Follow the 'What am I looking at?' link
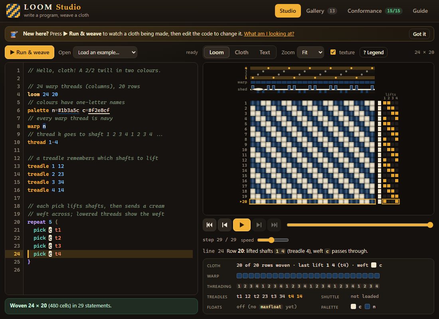The image size is (439, 319). coord(269,33)
